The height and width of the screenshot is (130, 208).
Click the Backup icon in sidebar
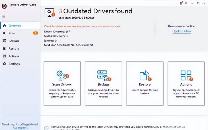pos(4,41)
